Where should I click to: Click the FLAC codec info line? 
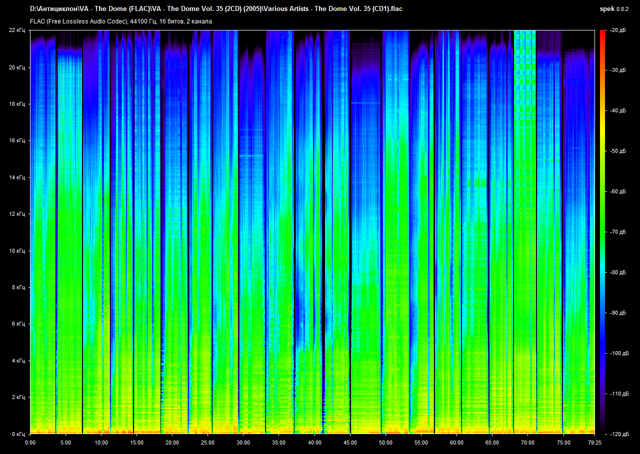[120, 21]
